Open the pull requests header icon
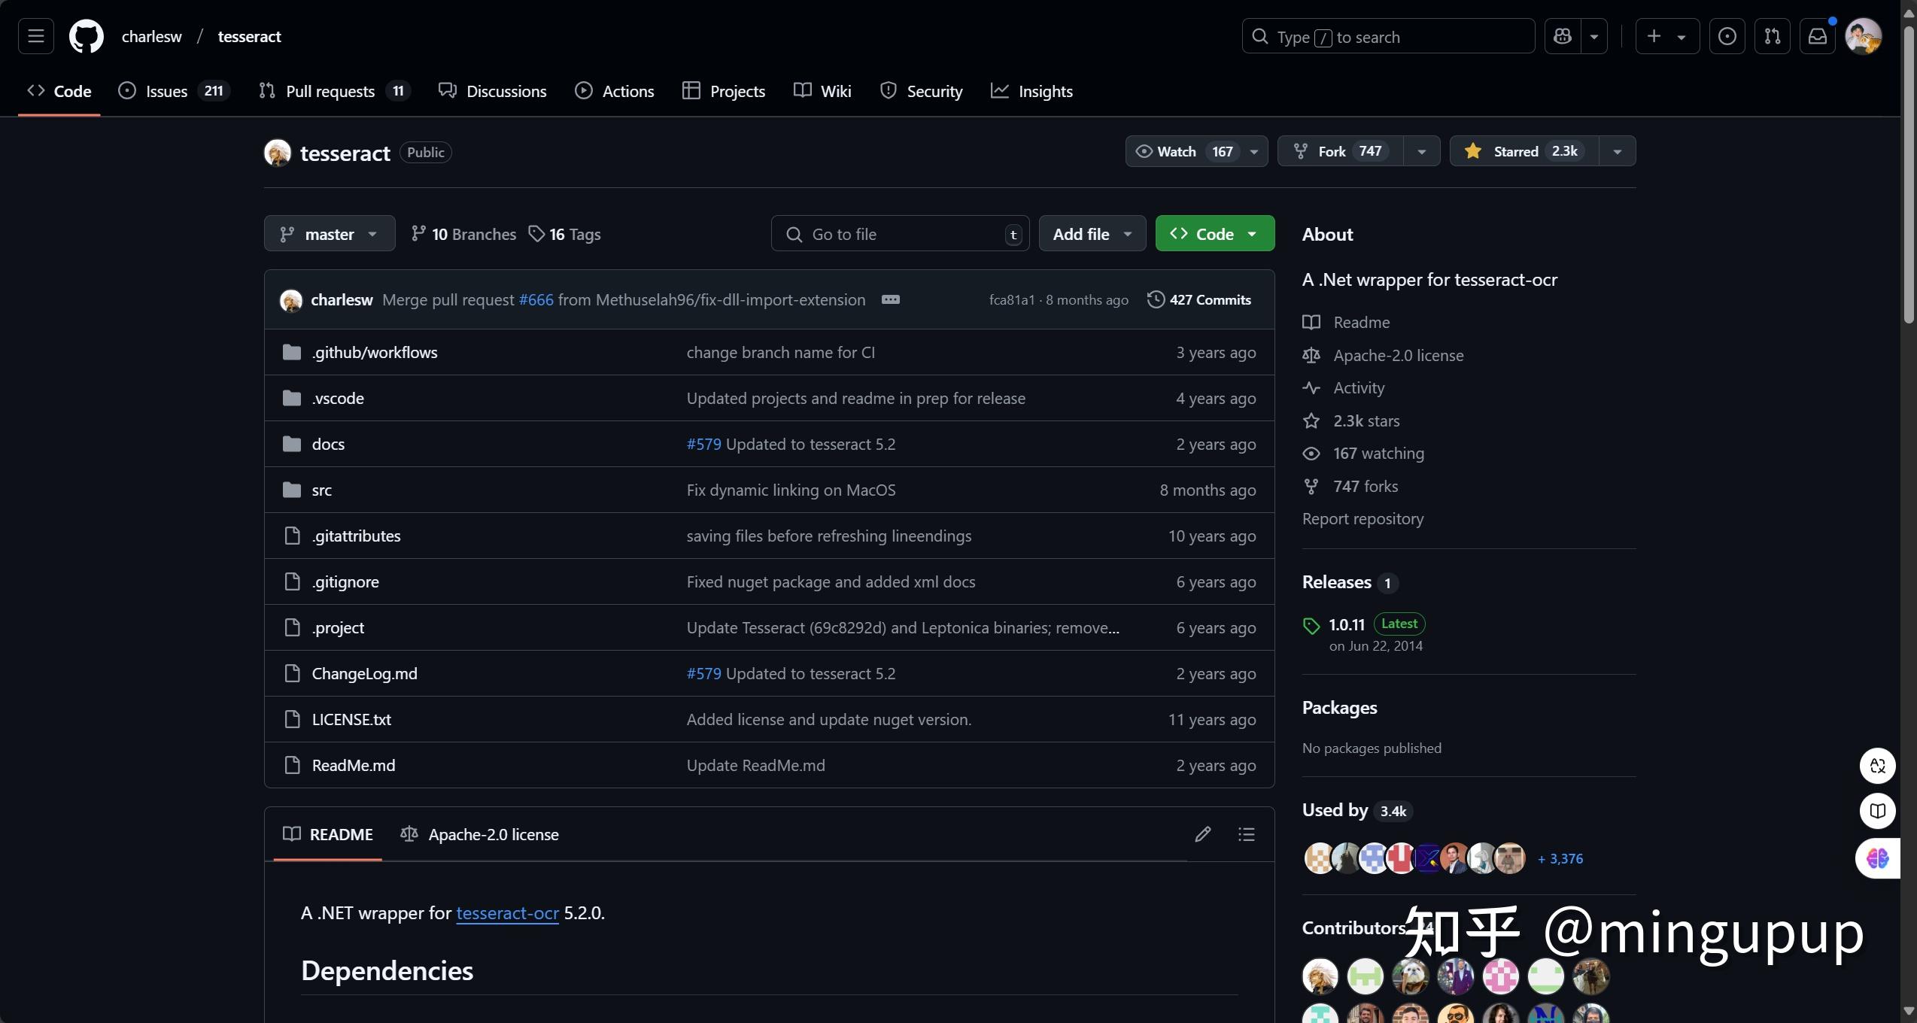1917x1023 pixels. click(1772, 36)
